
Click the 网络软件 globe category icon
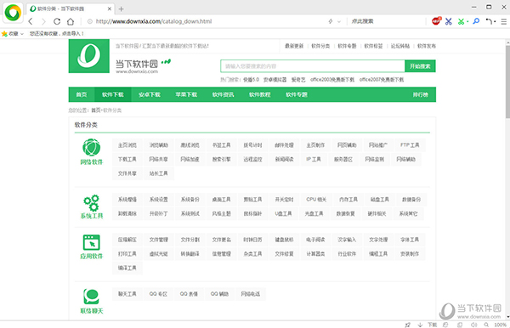(92, 148)
